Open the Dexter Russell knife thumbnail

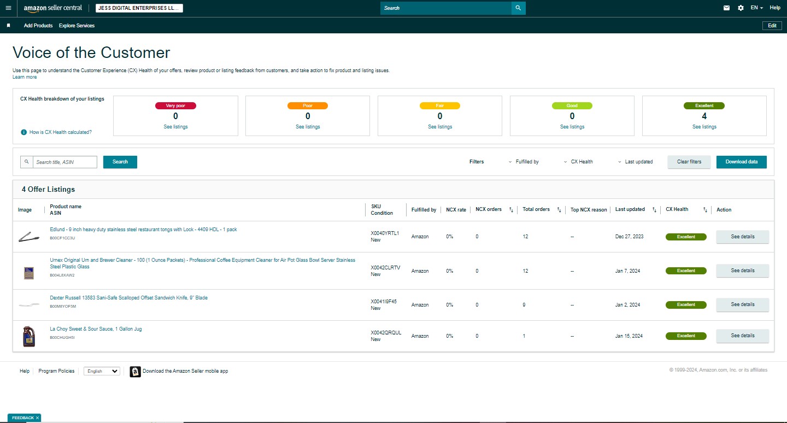[29, 304]
